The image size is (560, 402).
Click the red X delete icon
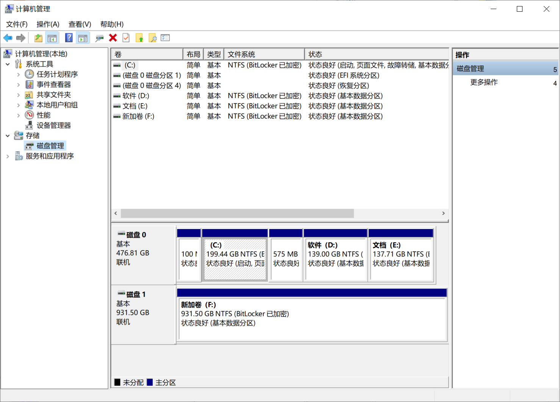pyautogui.click(x=113, y=38)
